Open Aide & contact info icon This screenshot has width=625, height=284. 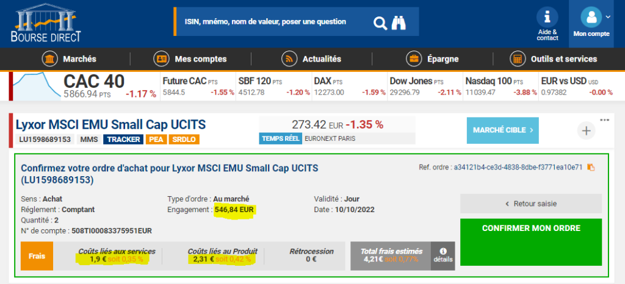(x=547, y=18)
